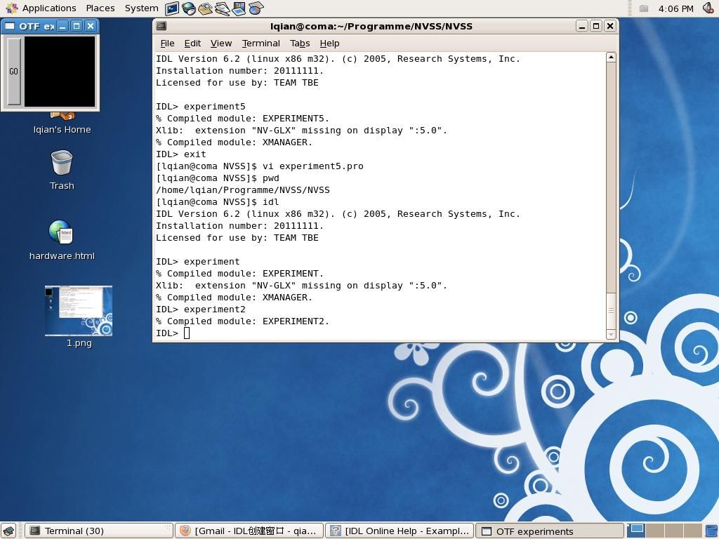This screenshot has height=539, width=719.
Task: Close the OTF experiments window
Action: click(x=91, y=26)
